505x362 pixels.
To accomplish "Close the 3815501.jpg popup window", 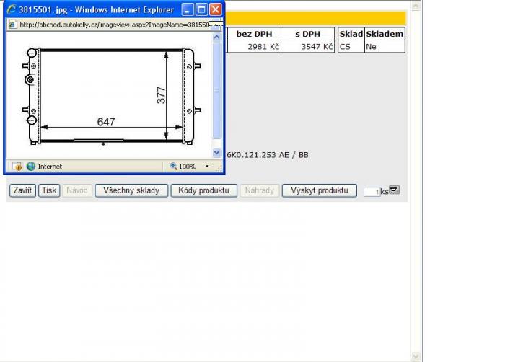I will point(215,10).
